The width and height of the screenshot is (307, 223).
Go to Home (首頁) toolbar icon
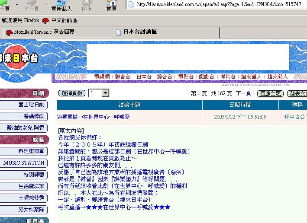coord(111,6)
